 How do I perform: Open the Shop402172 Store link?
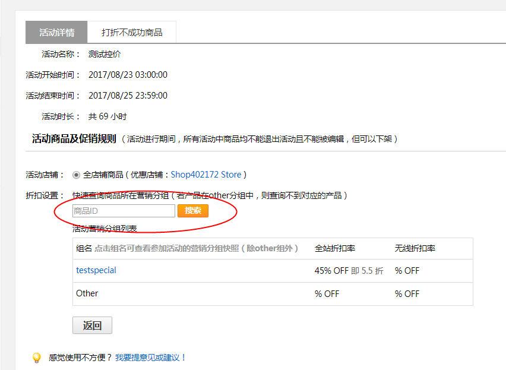tap(206, 175)
